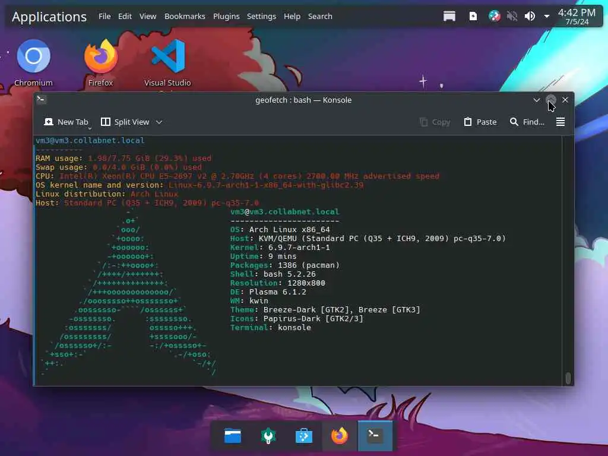Screen dimensions: 608x456
Task: Open the Help menu
Action: (292, 16)
